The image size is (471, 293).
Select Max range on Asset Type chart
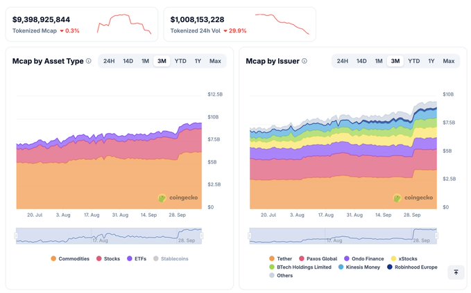(x=215, y=61)
